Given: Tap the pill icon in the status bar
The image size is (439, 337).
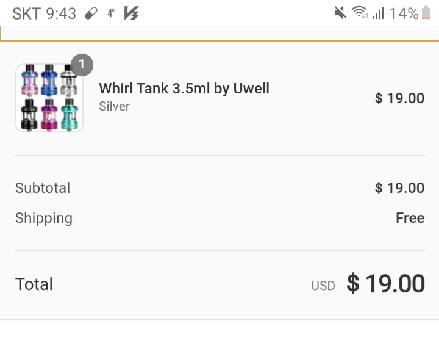Looking at the screenshot, I should click(x=91, y=13).
